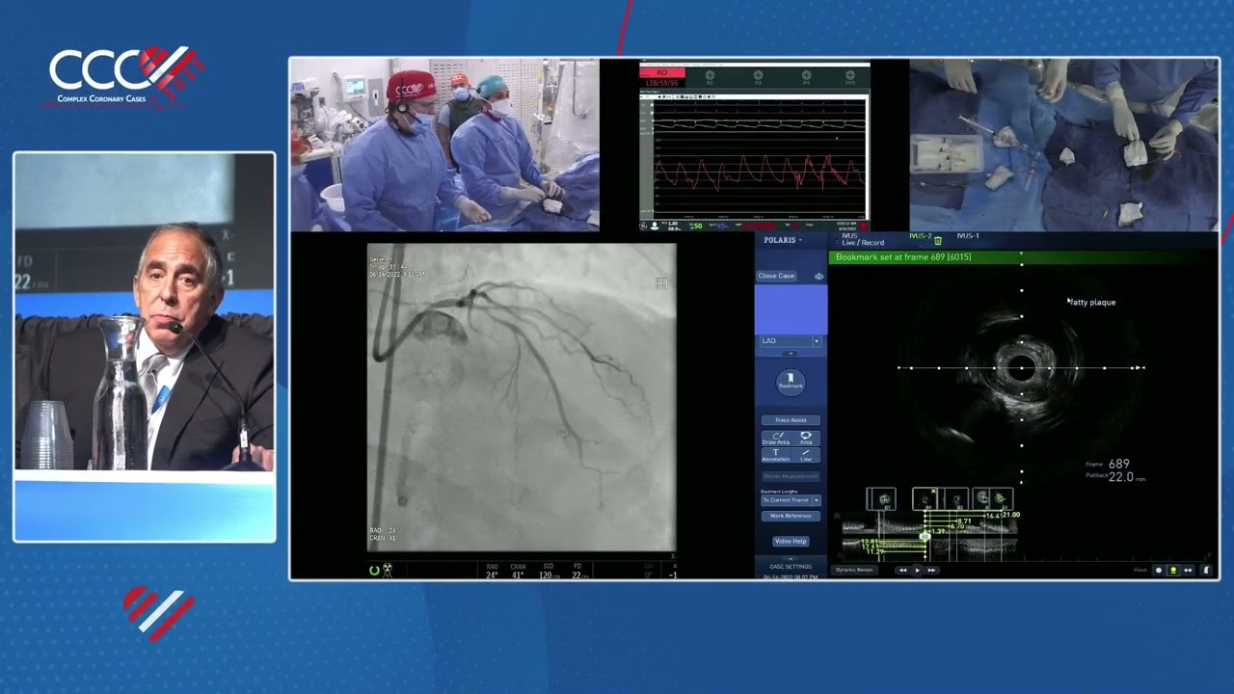Viewport: 1234px width, 694px height.
Task: Click the 16.4 length measurement label
Action: tap(991, 518)
